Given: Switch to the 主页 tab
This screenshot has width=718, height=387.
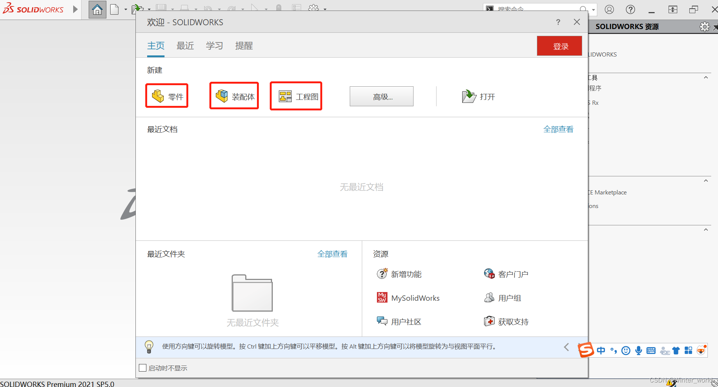Looking at the screenshot, I should coord(156,46).
